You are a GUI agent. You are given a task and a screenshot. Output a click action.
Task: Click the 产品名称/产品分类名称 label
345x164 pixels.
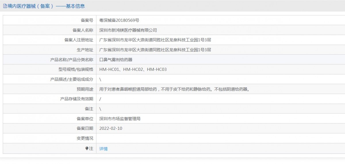tap(72, 60)
